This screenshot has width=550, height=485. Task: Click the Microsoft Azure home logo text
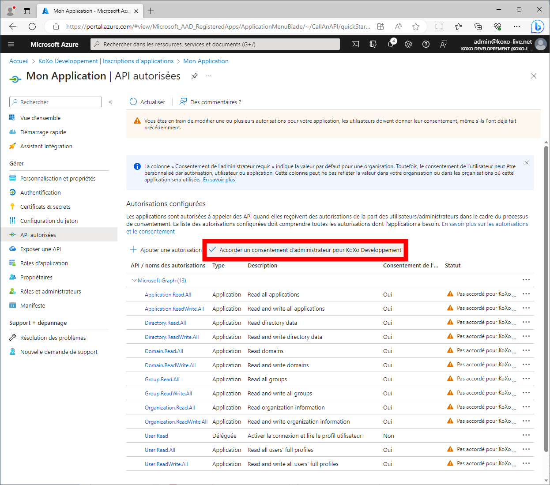point(54,44)
